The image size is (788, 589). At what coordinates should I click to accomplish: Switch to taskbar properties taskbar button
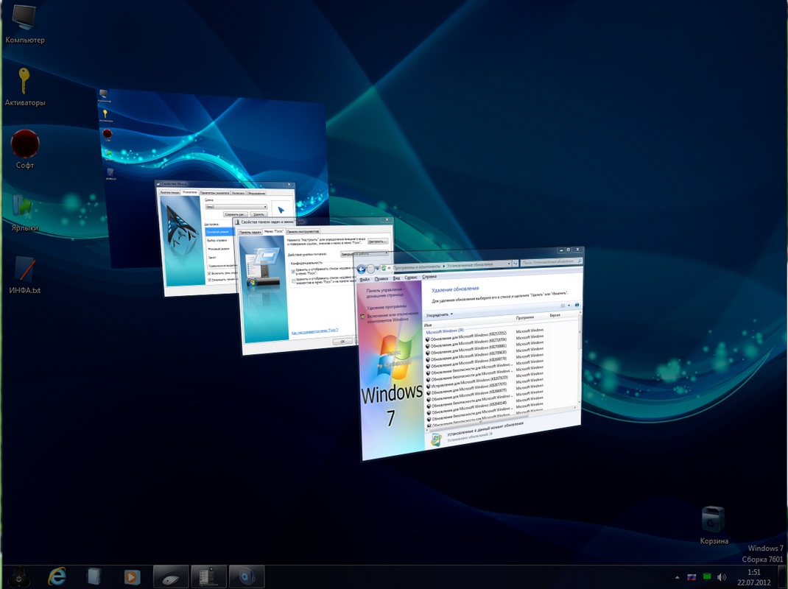pos(208,576)
